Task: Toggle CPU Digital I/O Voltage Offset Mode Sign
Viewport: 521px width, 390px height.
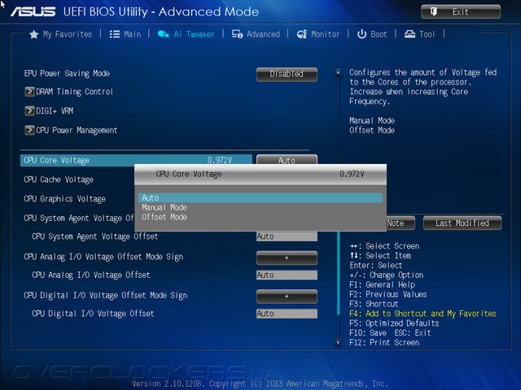Action: point(287,296)
